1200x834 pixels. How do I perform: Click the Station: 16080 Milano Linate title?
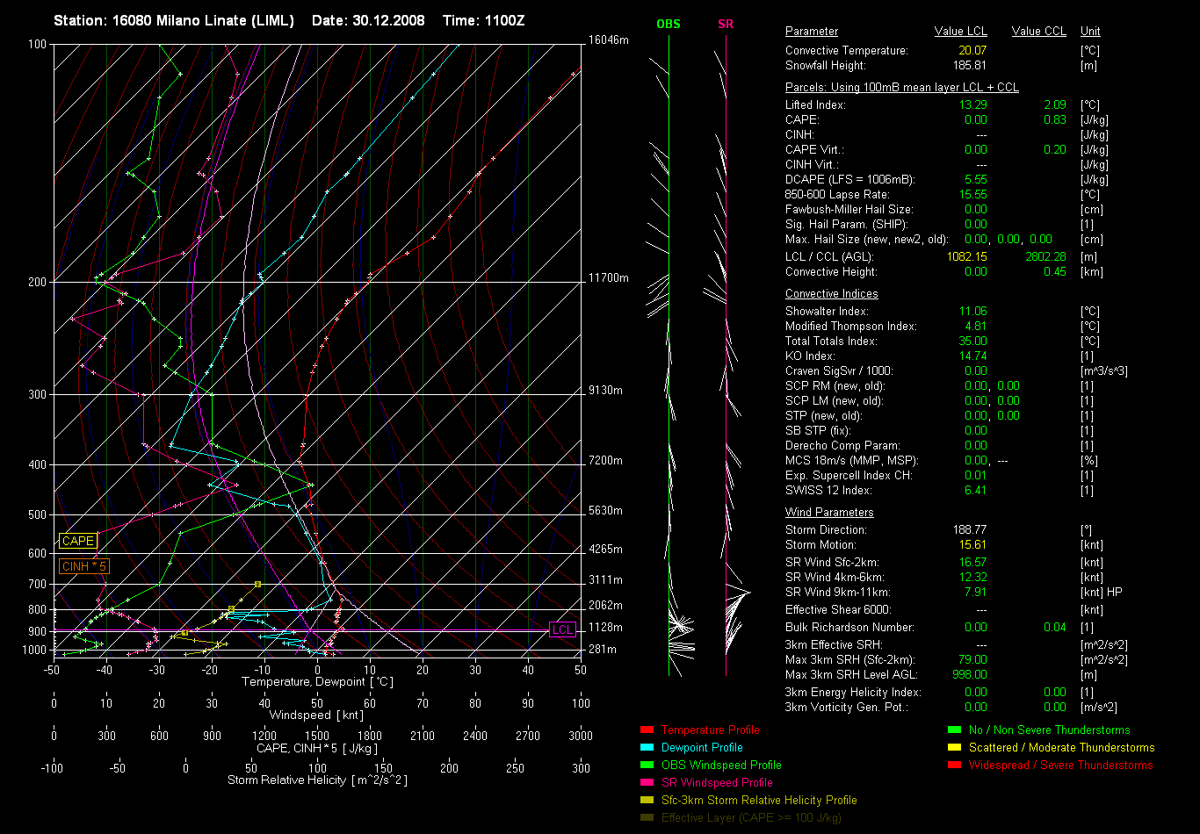pyautogui.click(x=174, y=20)
